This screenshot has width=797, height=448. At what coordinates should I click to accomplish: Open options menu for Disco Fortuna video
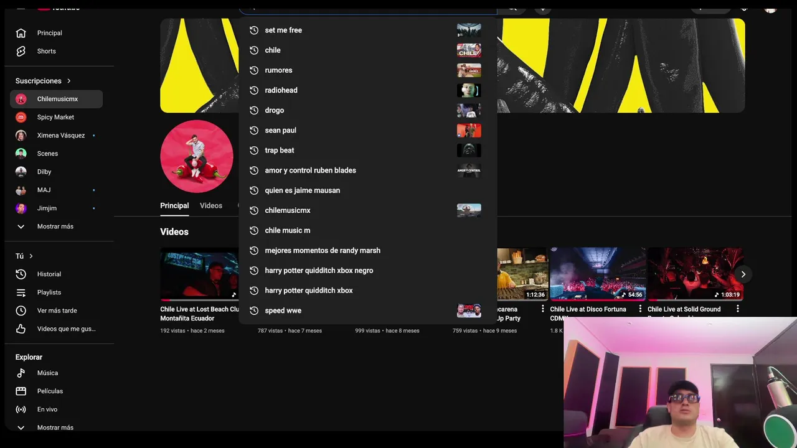point(640,309)
